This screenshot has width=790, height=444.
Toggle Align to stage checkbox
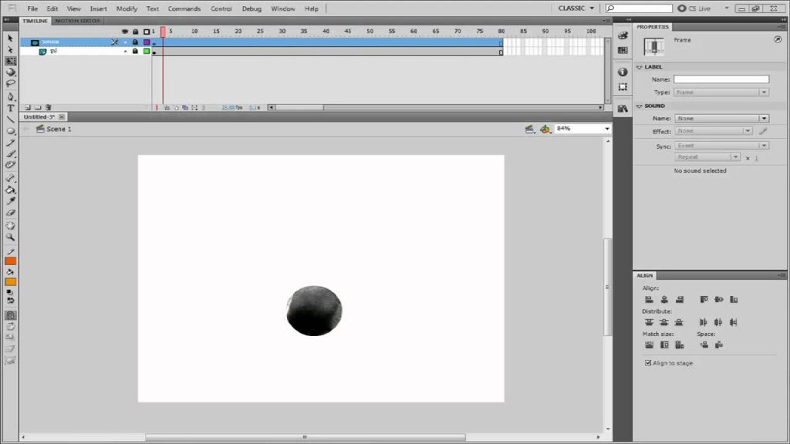click(x=648, y=363)
